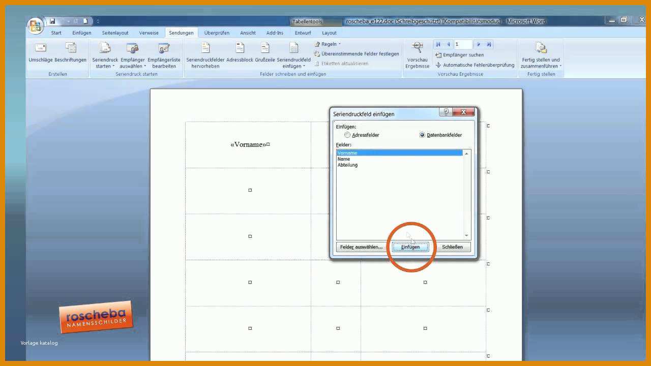Click Etiketten aktualisieren in ribbon
The height and width of the screenshot is (366, 651).
[x=341, y=64]
